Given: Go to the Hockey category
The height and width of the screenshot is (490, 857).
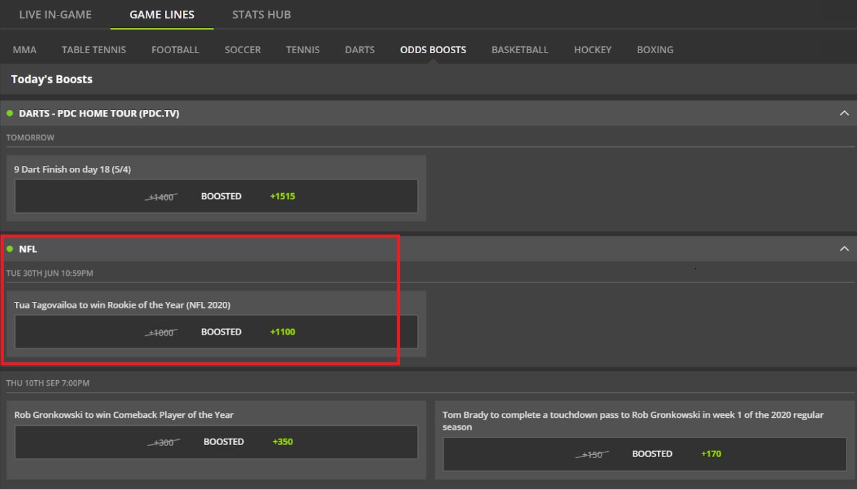Looking at the screenshot, I should tap(593, 49).
